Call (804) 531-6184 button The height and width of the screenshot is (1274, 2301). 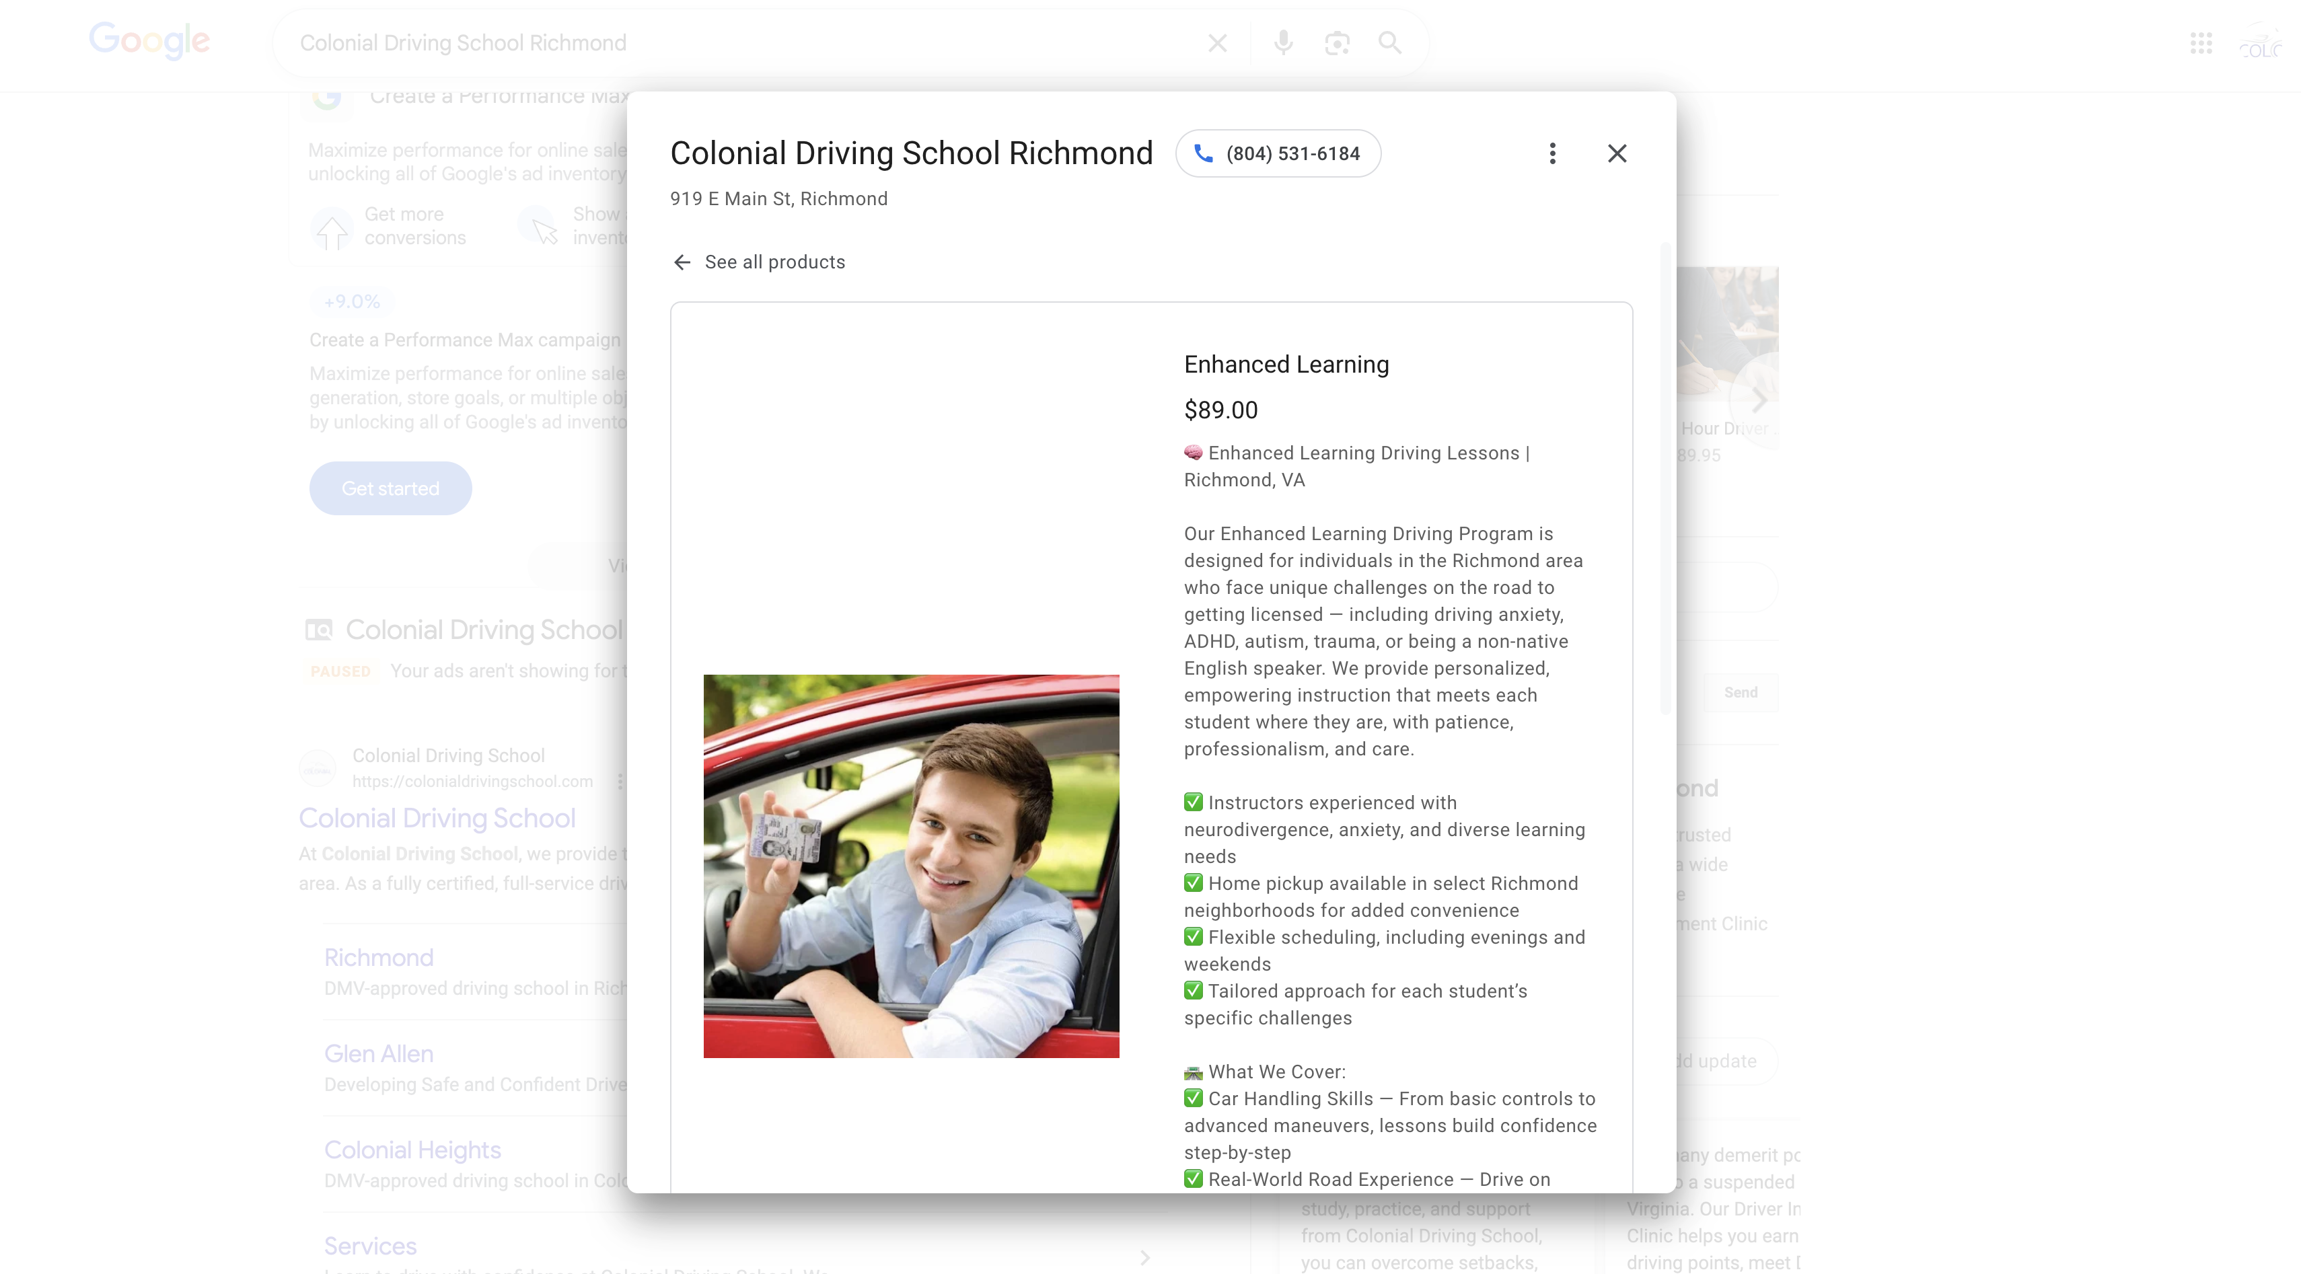tap(1278, 153)
